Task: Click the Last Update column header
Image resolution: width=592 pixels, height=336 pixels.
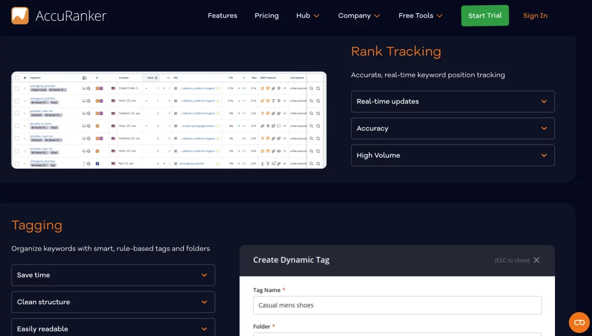Action: pos(297,78)
